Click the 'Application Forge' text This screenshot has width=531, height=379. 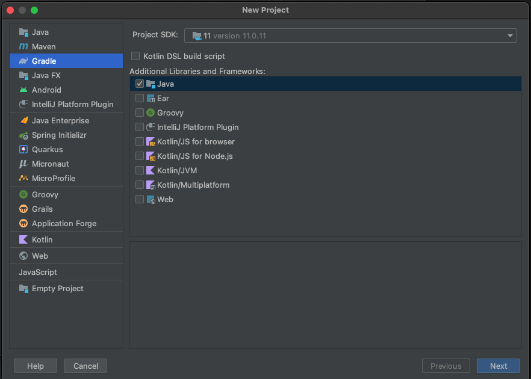[64, 223]
